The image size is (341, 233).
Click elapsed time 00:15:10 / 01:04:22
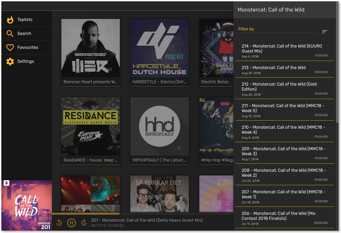pos(107,225)
